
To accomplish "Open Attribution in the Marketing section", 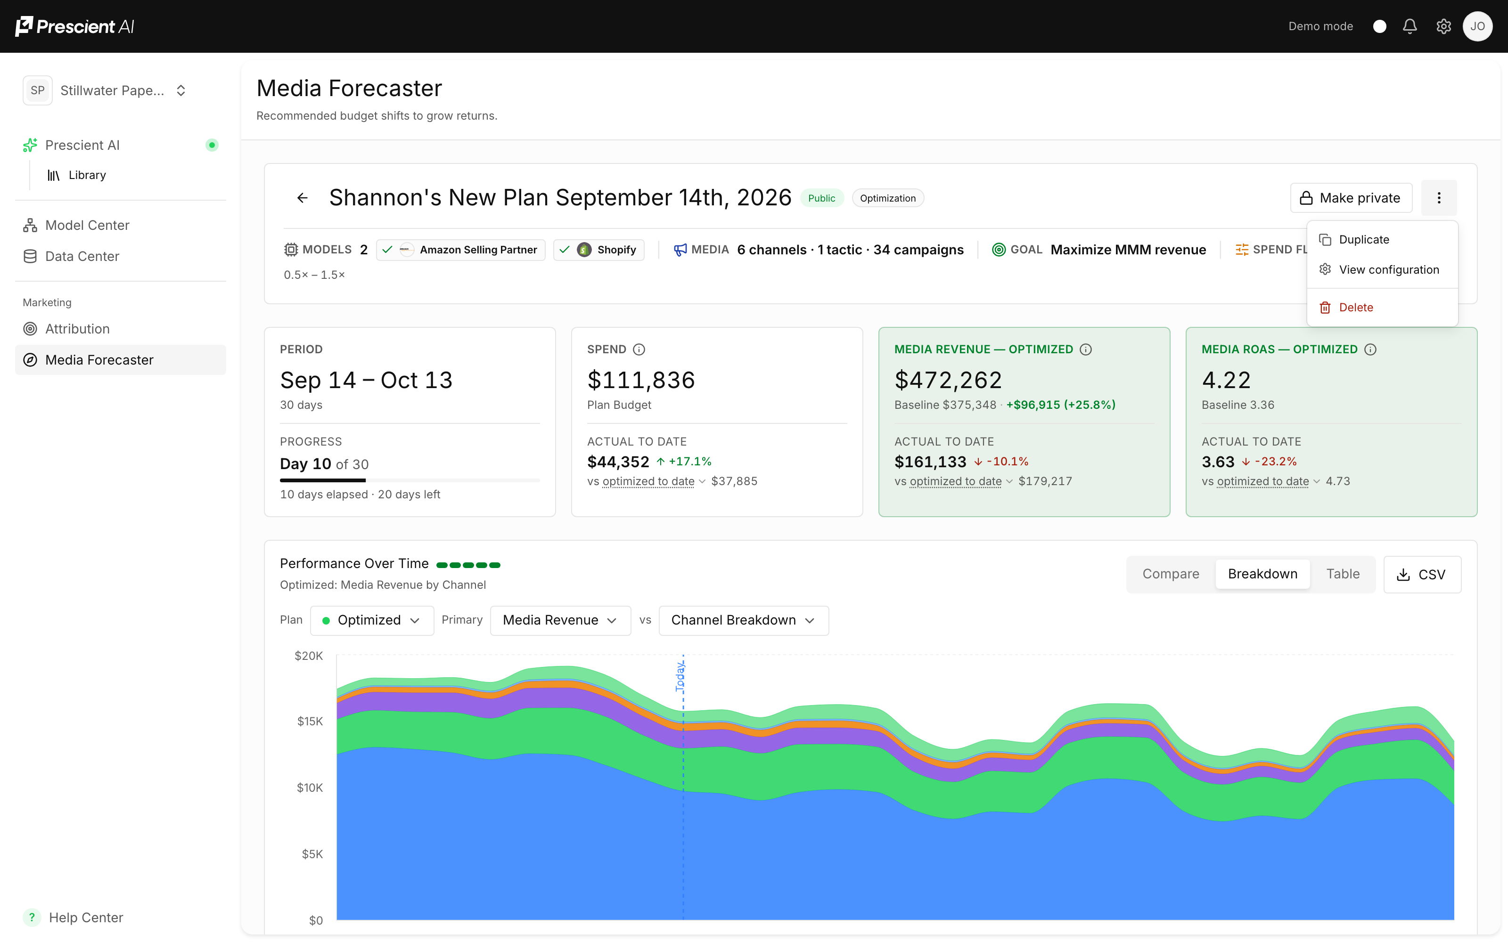I will tap(120, 329).
